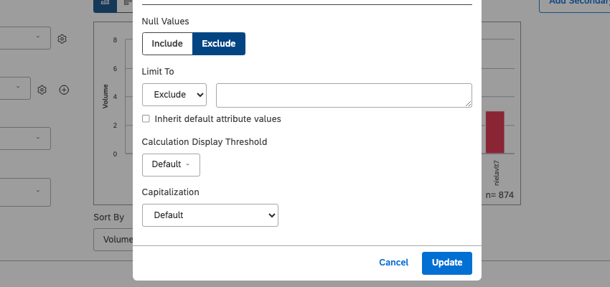The image size is (610, 287).
Task: Click the Limit To text input field
Action: coord(343,95)
